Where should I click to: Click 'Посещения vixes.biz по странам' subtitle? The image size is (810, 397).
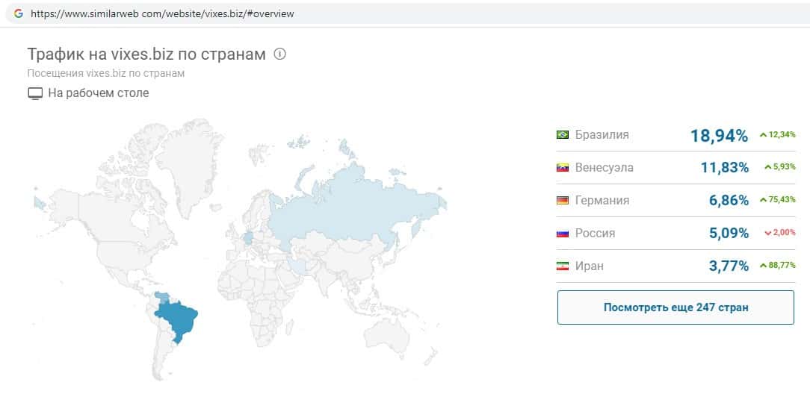point(106,73)
